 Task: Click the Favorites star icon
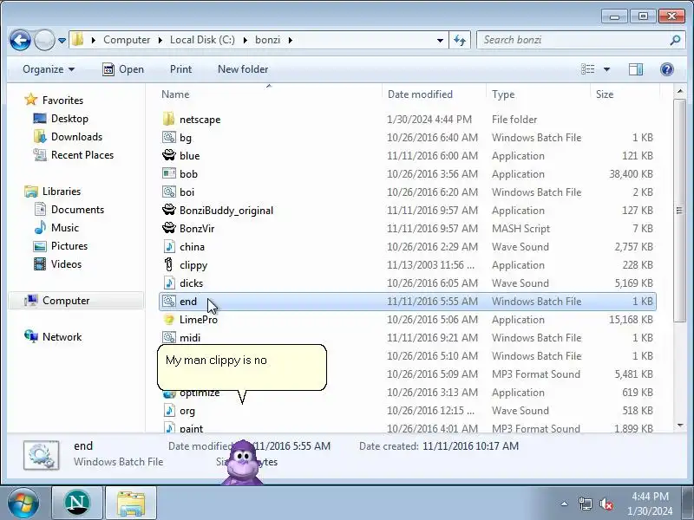point(31,100)
